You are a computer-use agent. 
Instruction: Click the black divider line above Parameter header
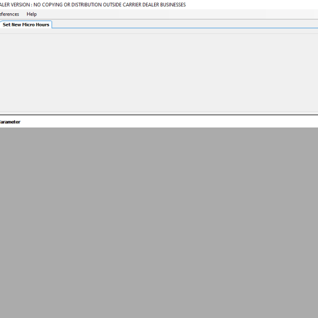pos(159,115)
